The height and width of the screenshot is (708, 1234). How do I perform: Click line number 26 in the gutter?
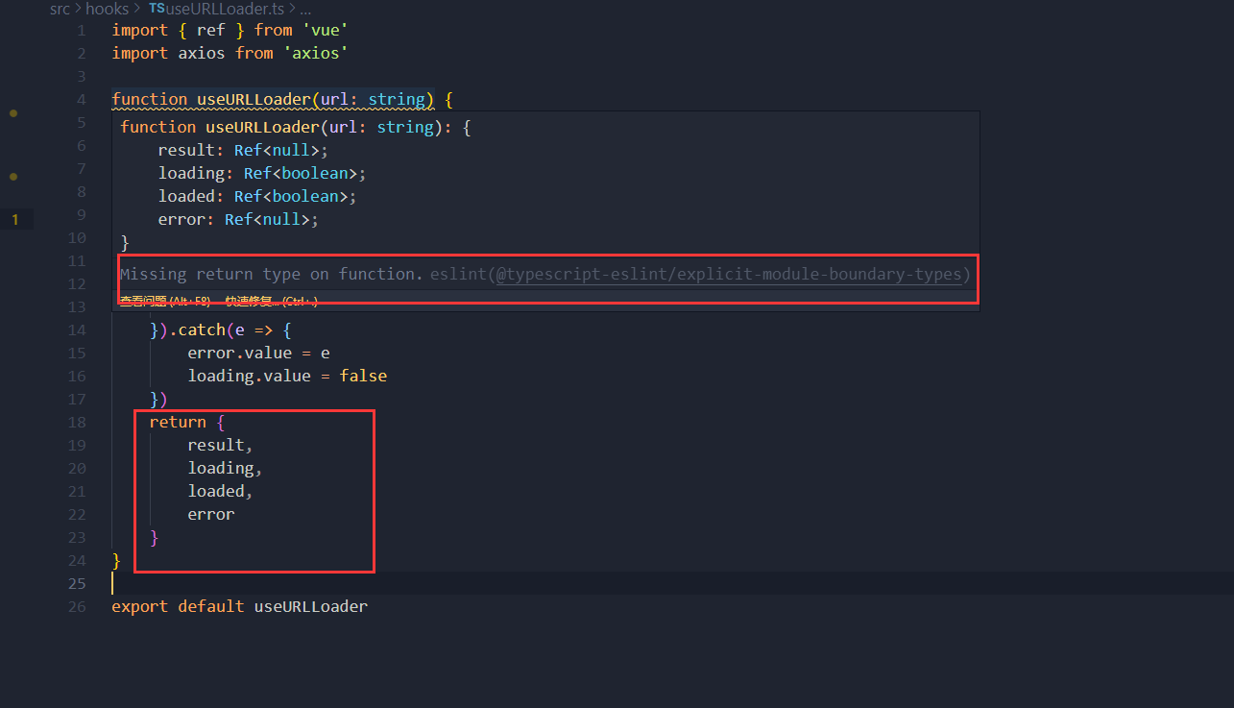pos(77,606)
